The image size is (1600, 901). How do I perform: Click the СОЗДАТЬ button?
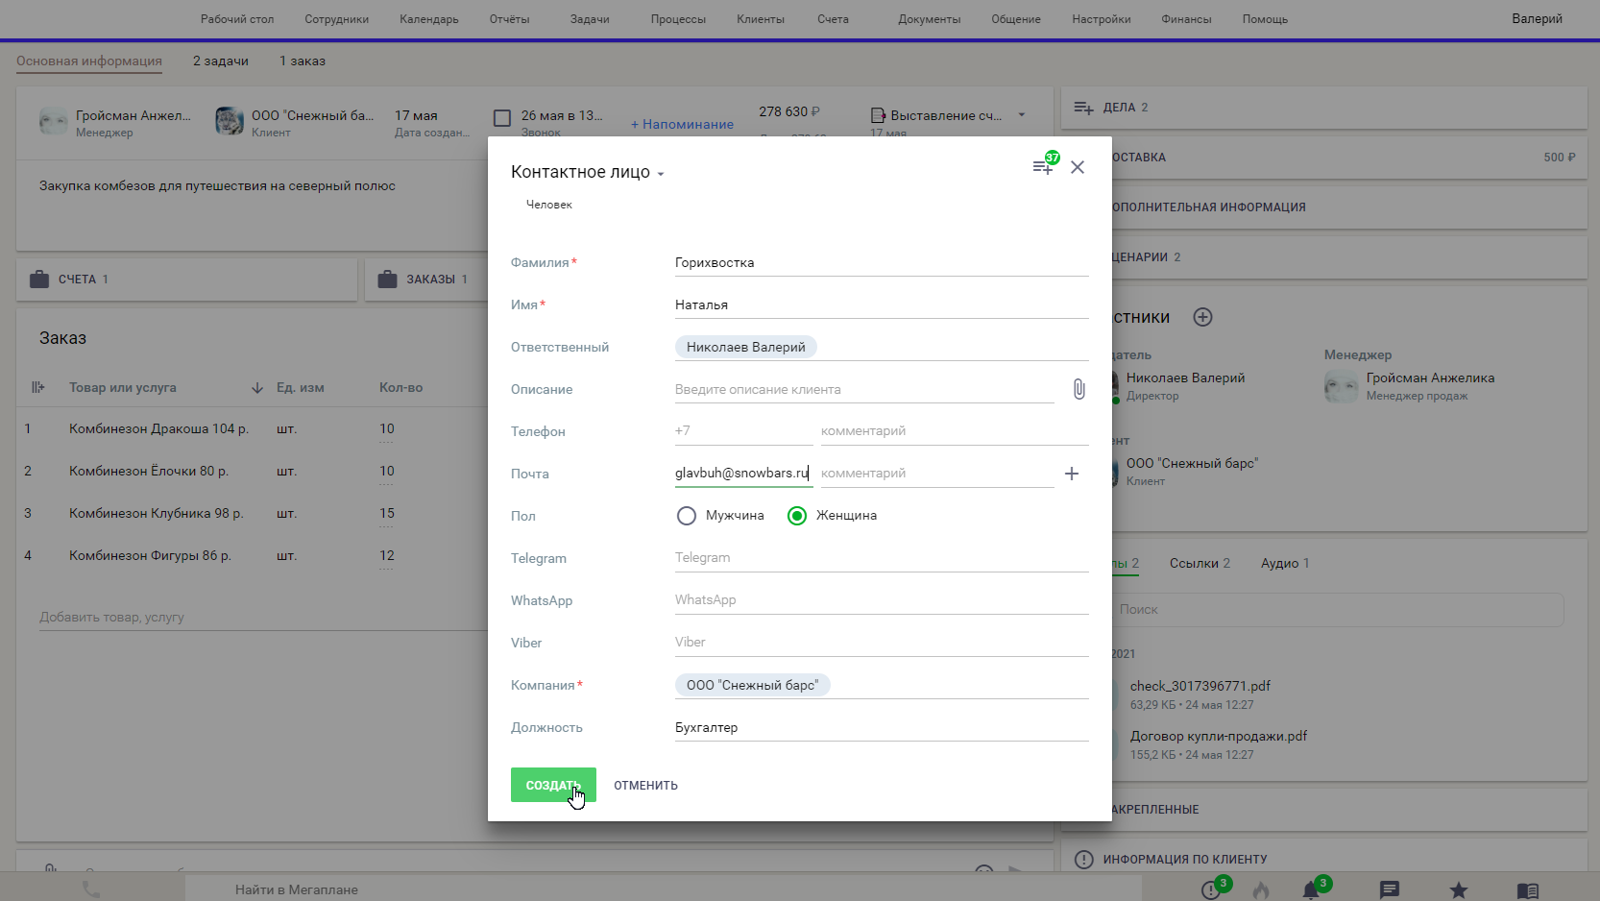click(x=553, y=785)
